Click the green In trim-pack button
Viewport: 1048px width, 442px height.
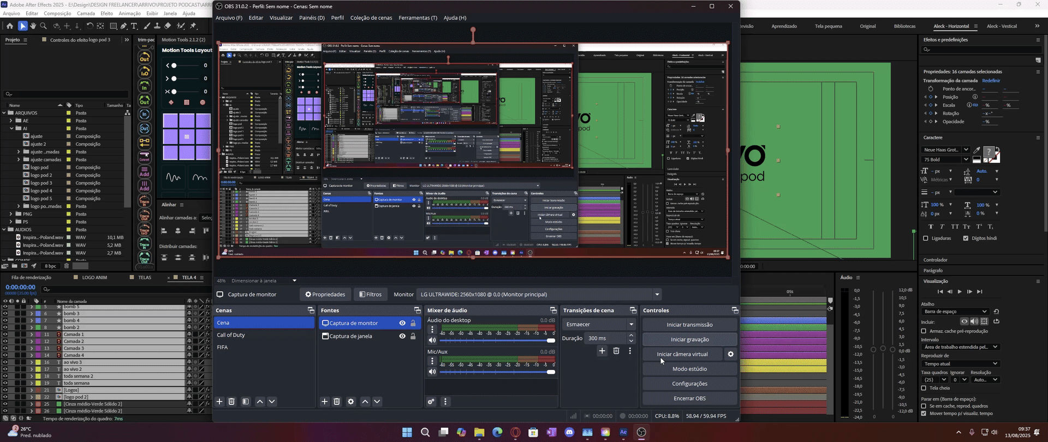145,87
